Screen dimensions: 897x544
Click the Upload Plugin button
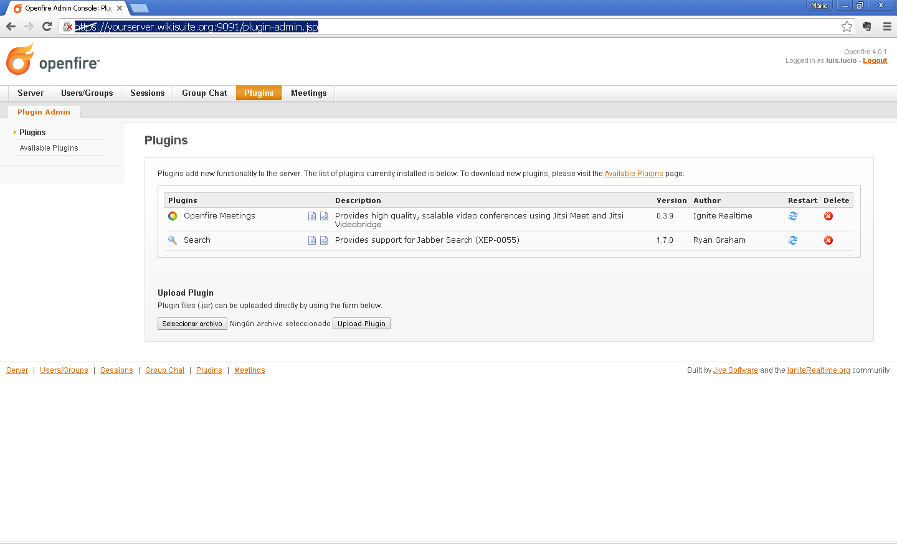(x=361, y=324)
